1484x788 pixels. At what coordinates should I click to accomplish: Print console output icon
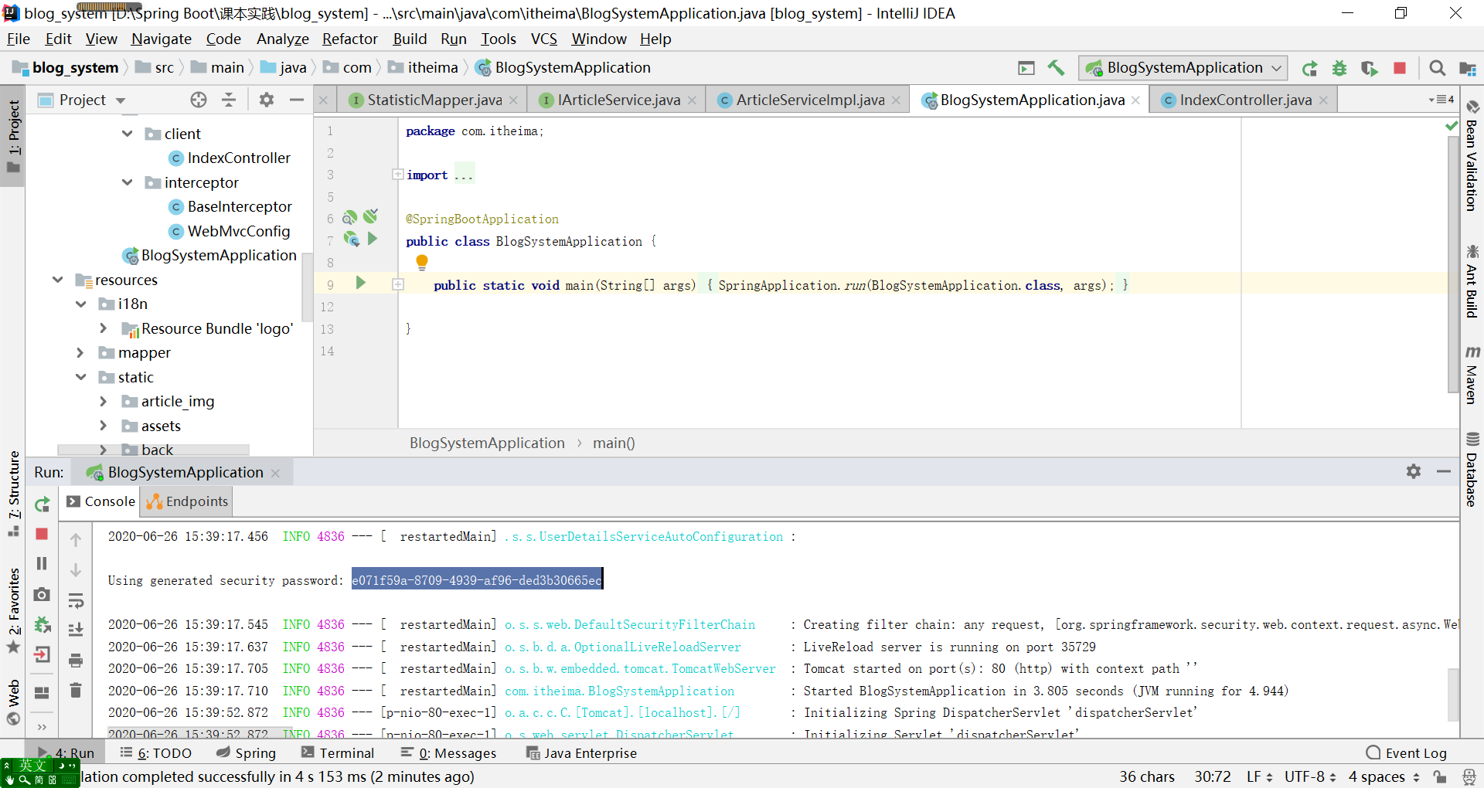tap(76, 661)
